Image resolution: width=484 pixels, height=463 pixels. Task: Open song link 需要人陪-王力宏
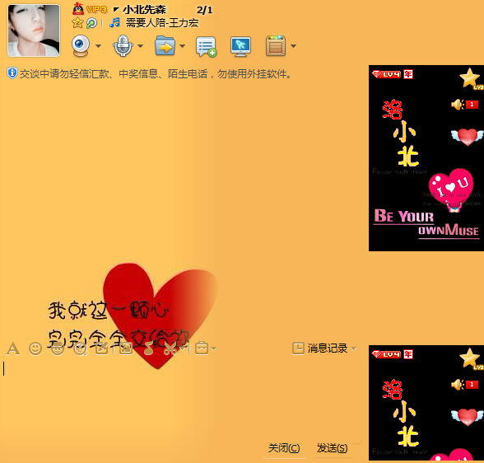point(162,22)
